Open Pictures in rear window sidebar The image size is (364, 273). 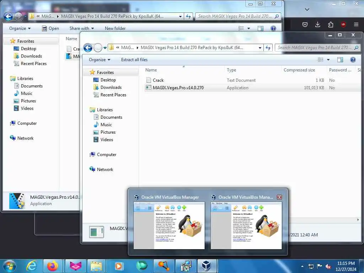click(x=28, y=101)
